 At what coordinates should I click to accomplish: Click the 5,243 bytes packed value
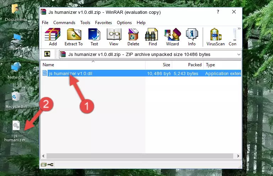(186, 74)
